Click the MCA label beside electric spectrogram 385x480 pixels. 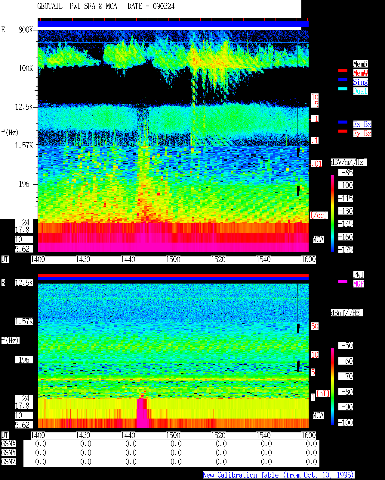(318, 239)
